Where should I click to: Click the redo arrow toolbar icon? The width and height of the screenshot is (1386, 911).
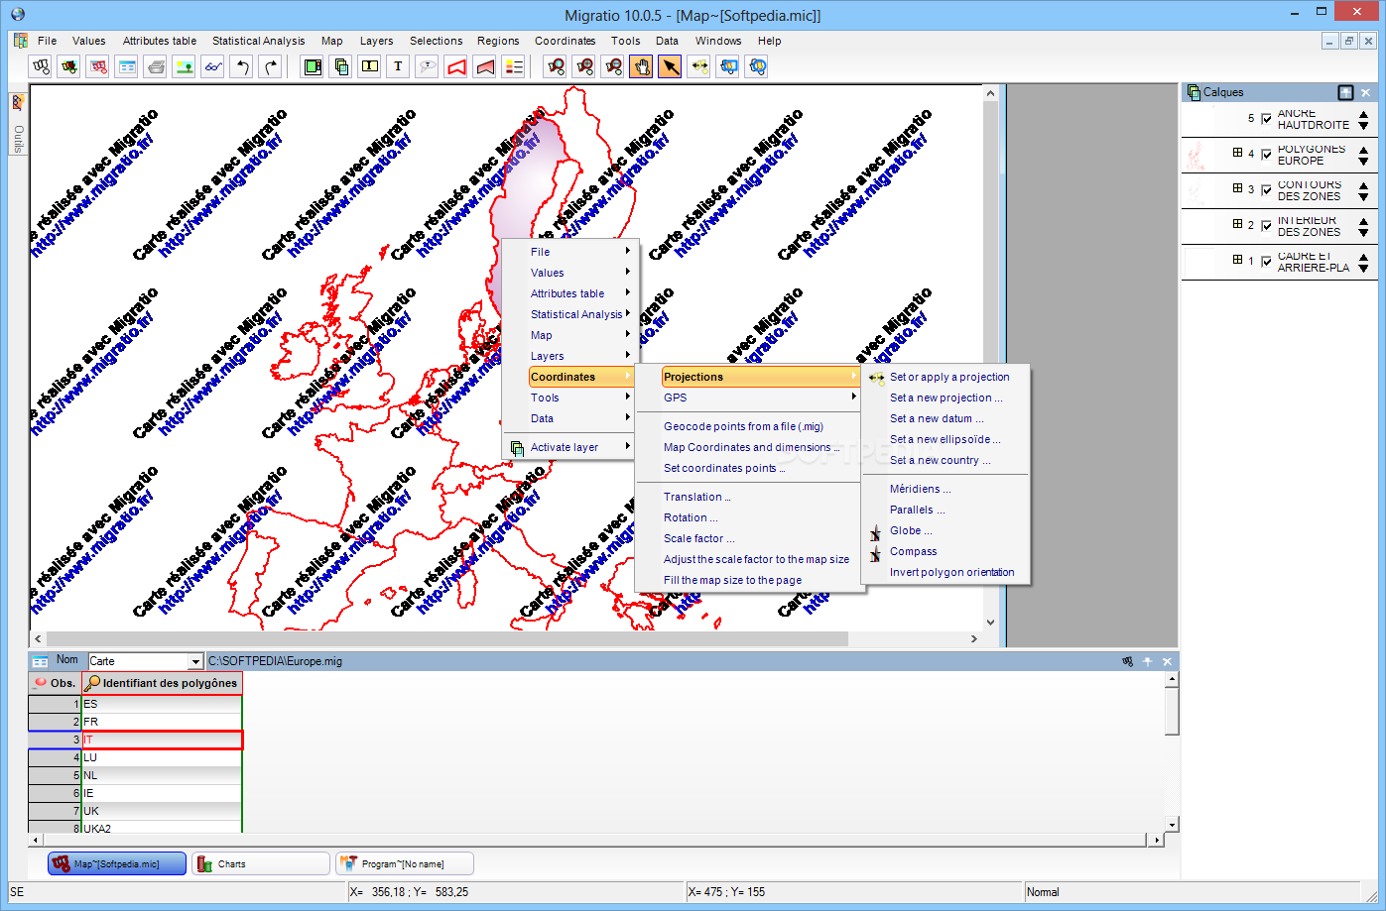pos(270,66)
